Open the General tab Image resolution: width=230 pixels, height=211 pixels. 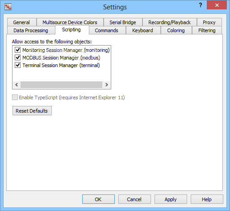click(21, 22)
